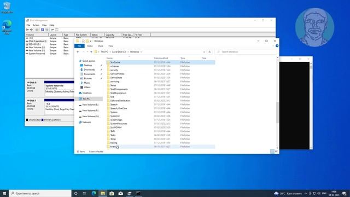
Task: Expand chevron after Windows breadcrumb
Action: [141, 52]
